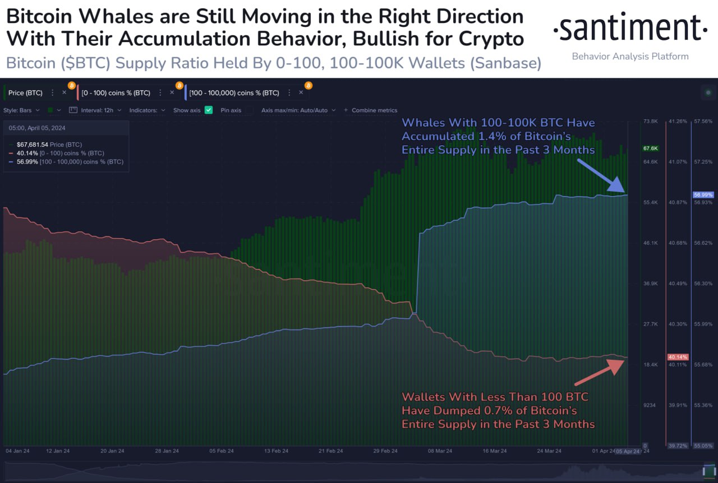
Task: Open options menu for Price (BTC) metric
Action: [x=53, y=92]
